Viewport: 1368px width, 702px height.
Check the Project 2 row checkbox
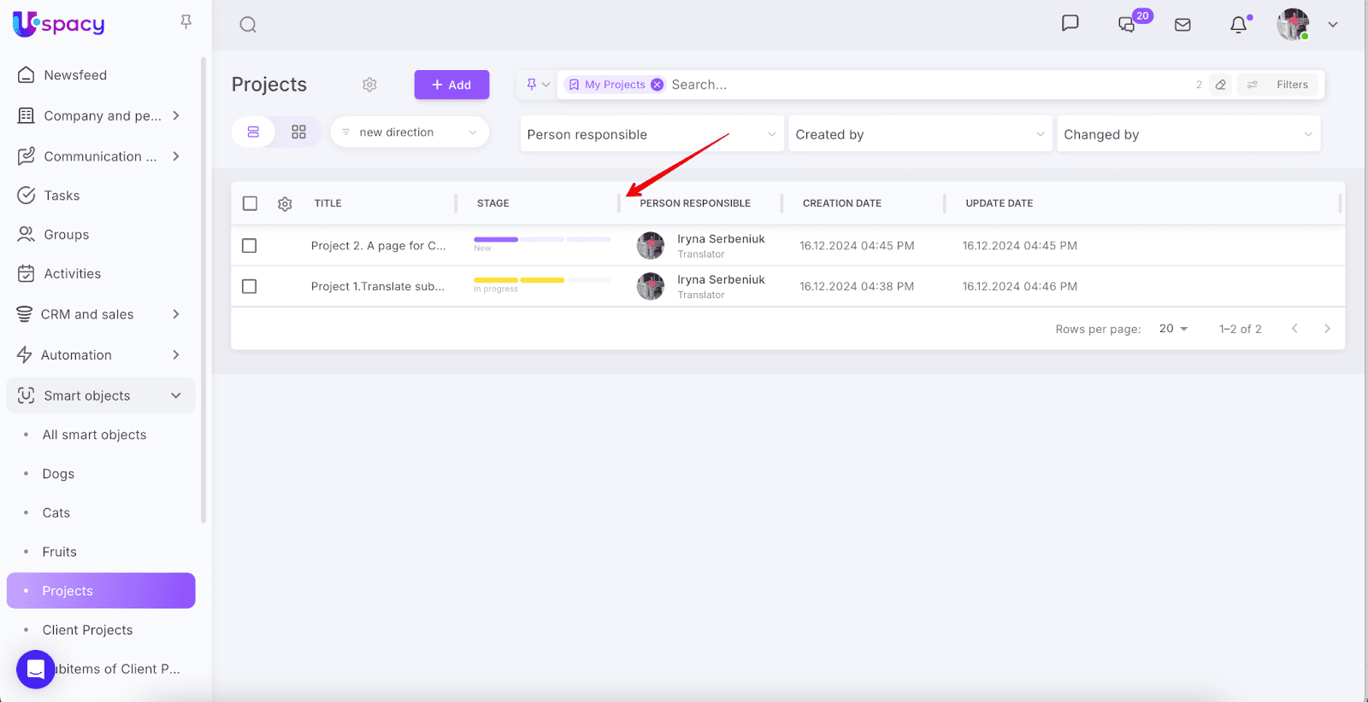(250, 246)
